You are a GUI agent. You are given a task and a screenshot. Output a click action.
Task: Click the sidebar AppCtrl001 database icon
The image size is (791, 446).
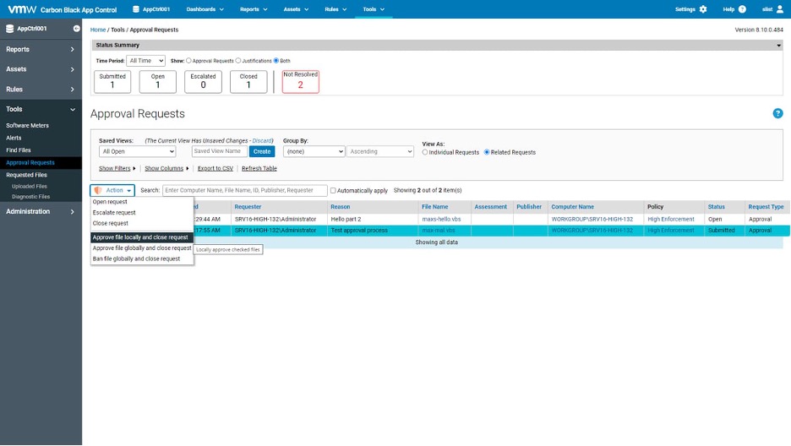9,29
